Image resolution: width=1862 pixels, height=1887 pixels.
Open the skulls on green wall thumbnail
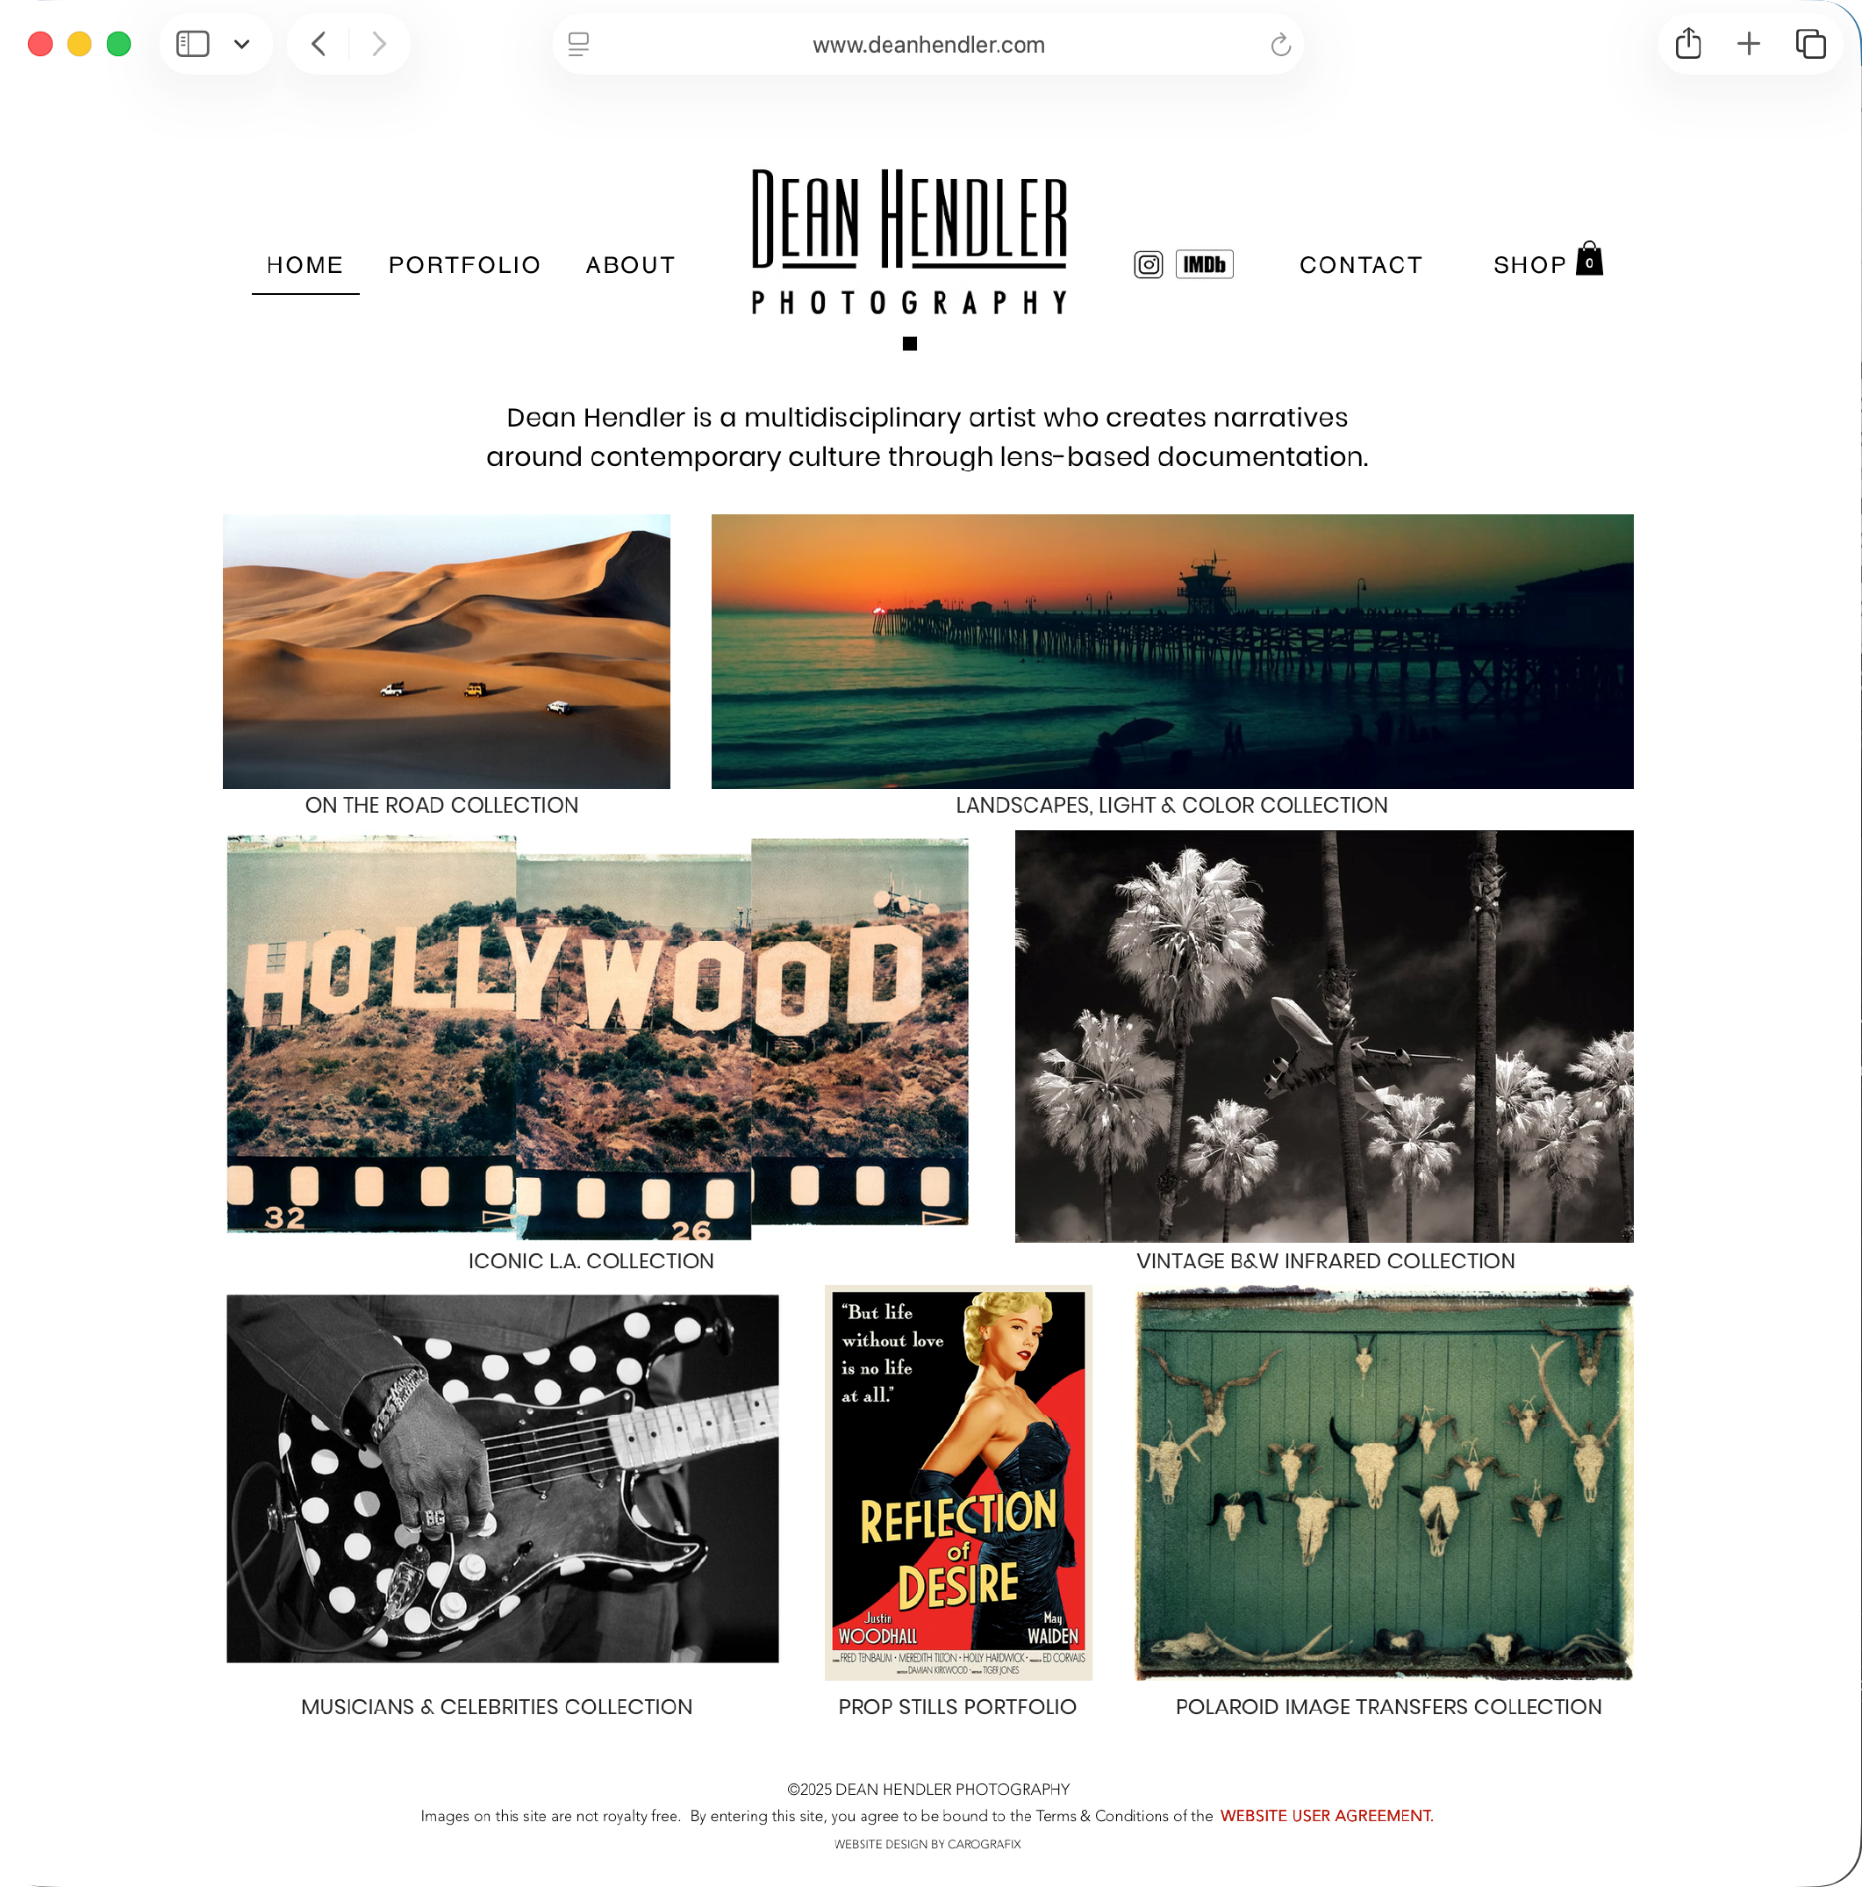[1384, 1482]
